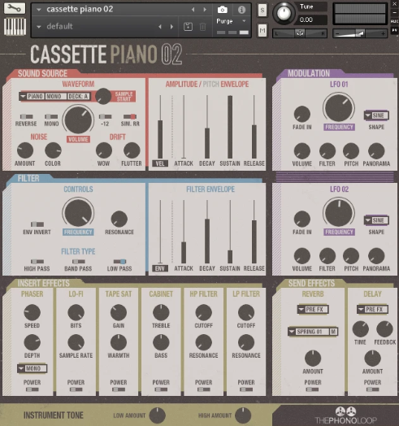Image resolution: width=399 pixels, height=426 pixels.
Task: Expand the PIANO waveform dropdown
Action: point(32,96)
